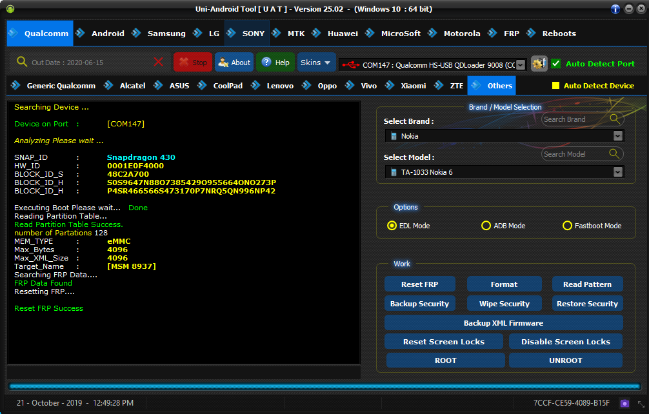
Task: Click the Backup XML Firmware button
Action: [504, 322]
